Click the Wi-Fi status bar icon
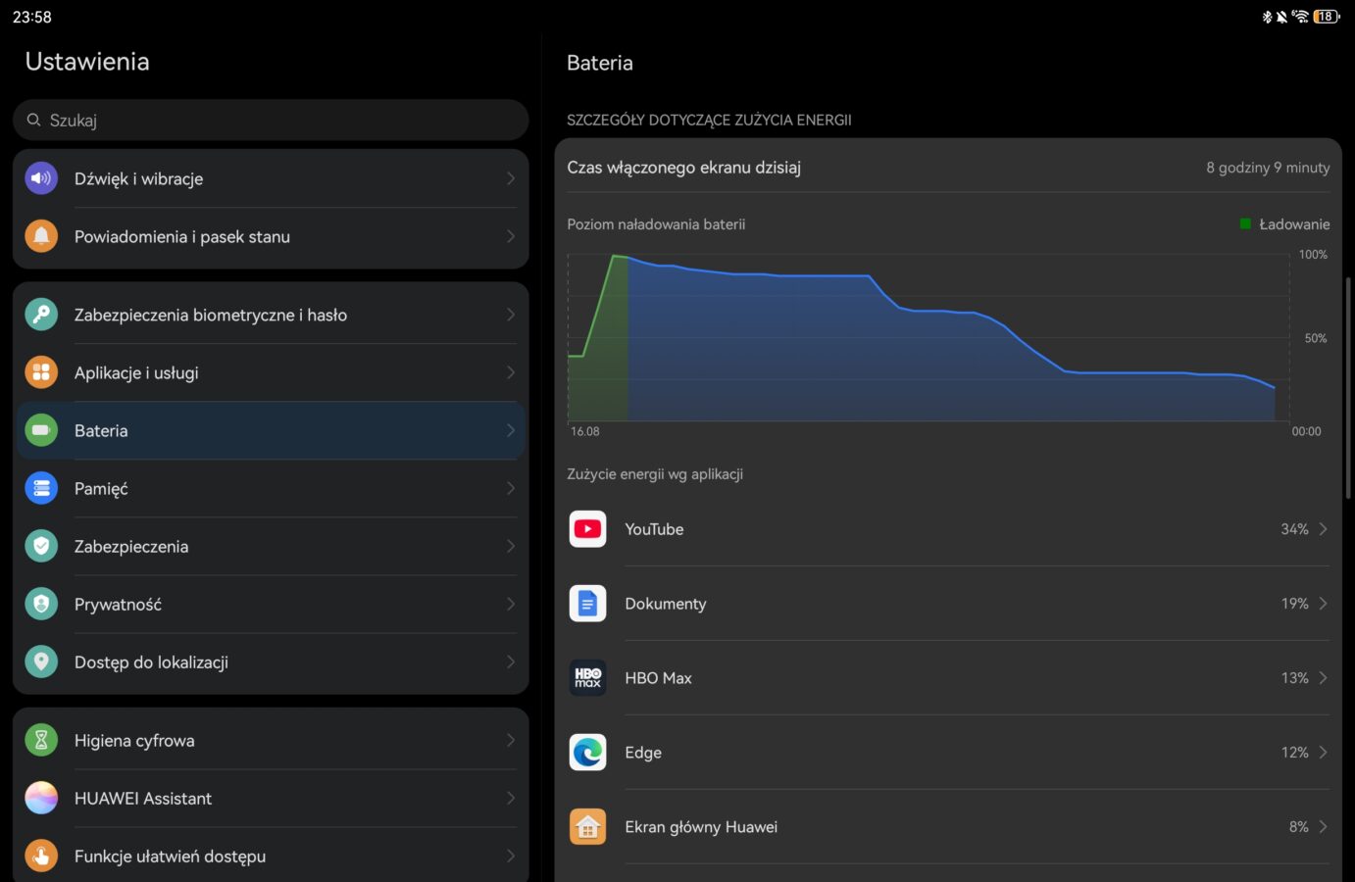 1301,17
